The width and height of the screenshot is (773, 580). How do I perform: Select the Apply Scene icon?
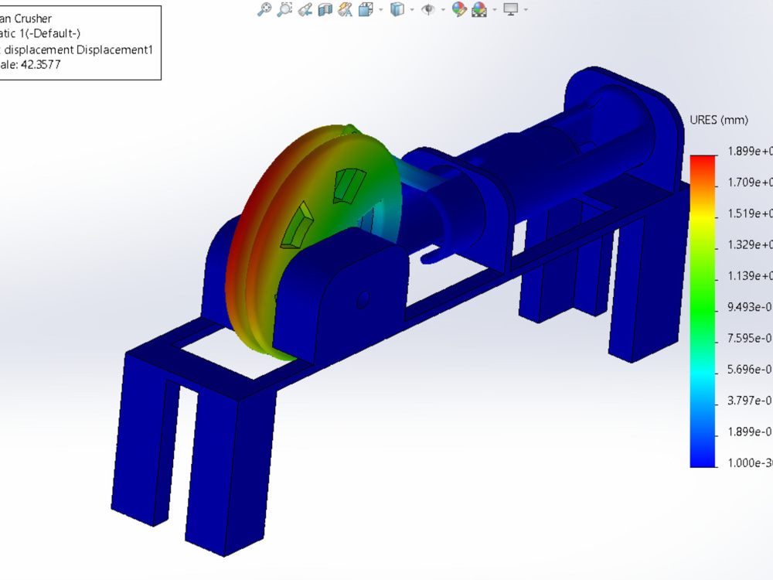pos(479,10)
